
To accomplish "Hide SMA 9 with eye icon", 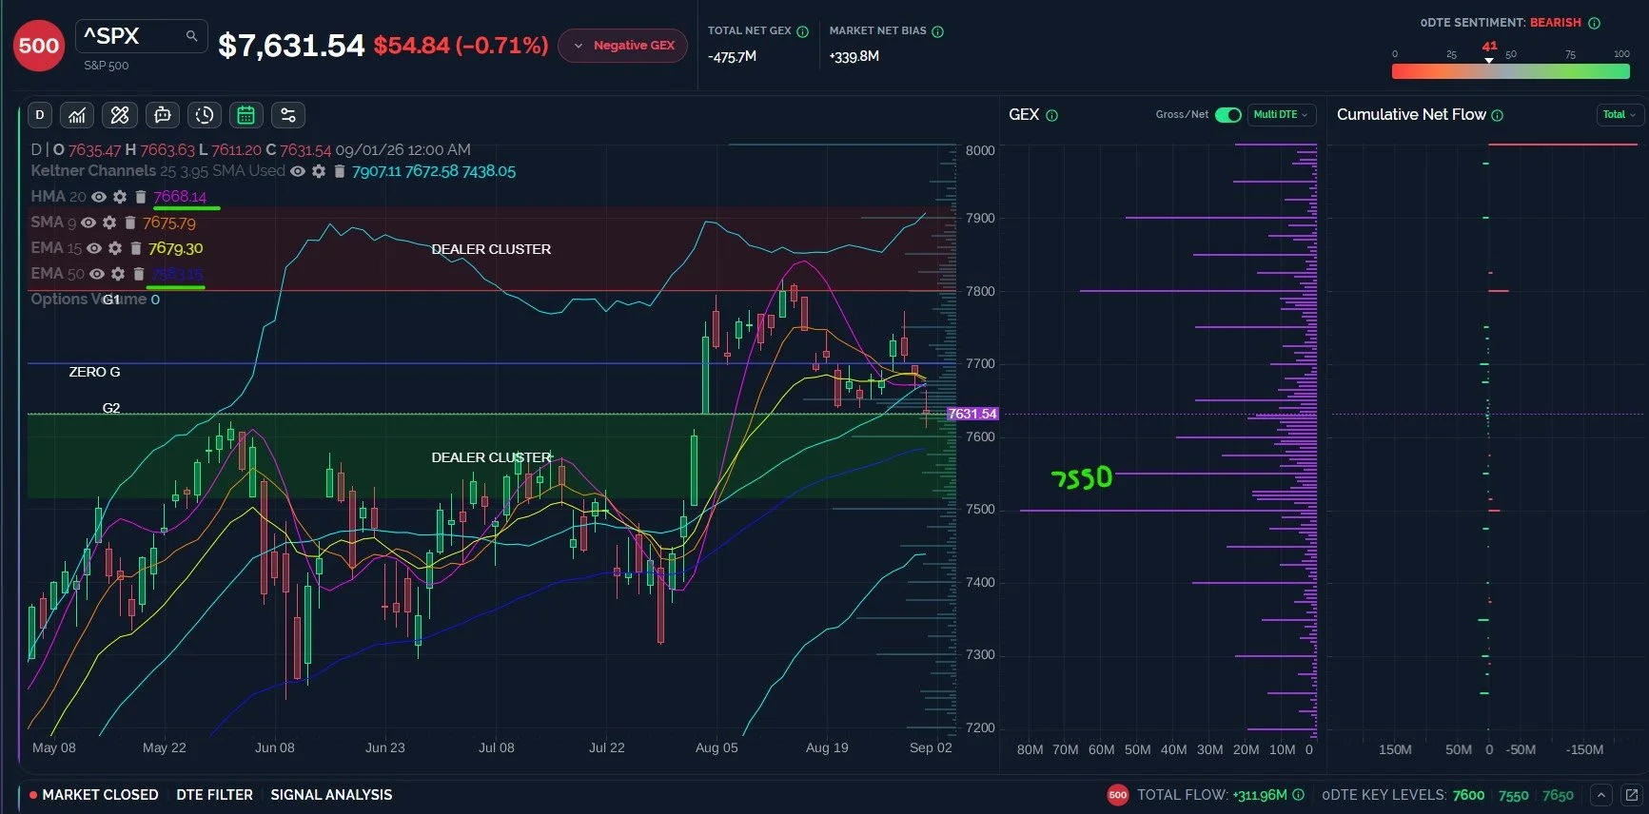I will click(x=88, y=223).
